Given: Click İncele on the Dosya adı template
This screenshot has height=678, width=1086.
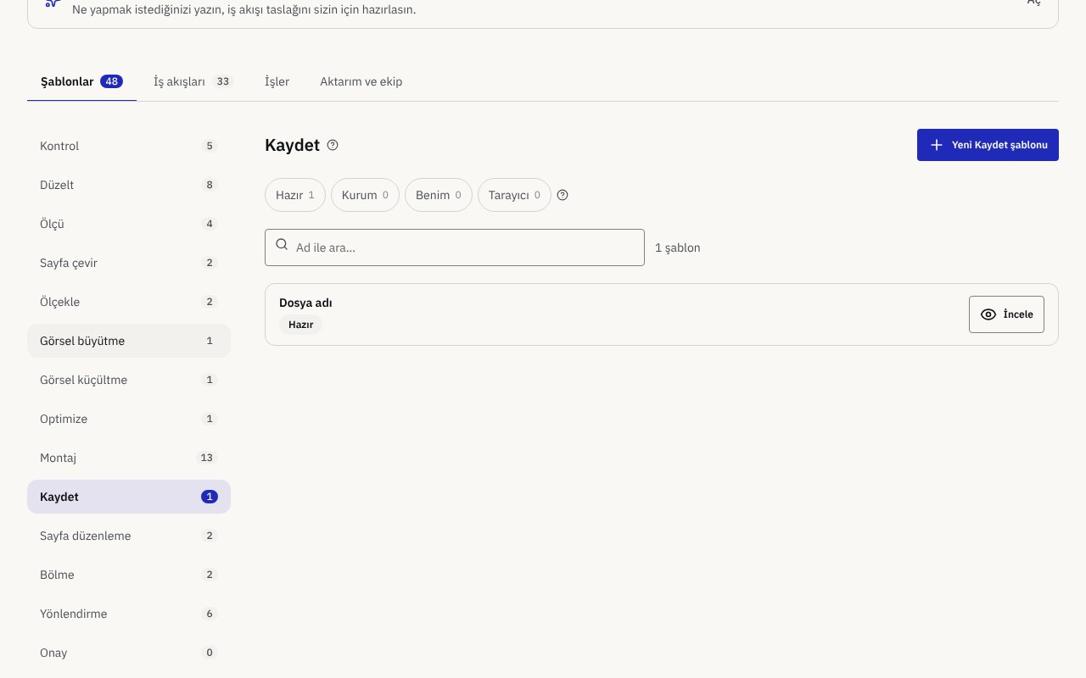Looking at the screenshot, I should click(1006, 314).
